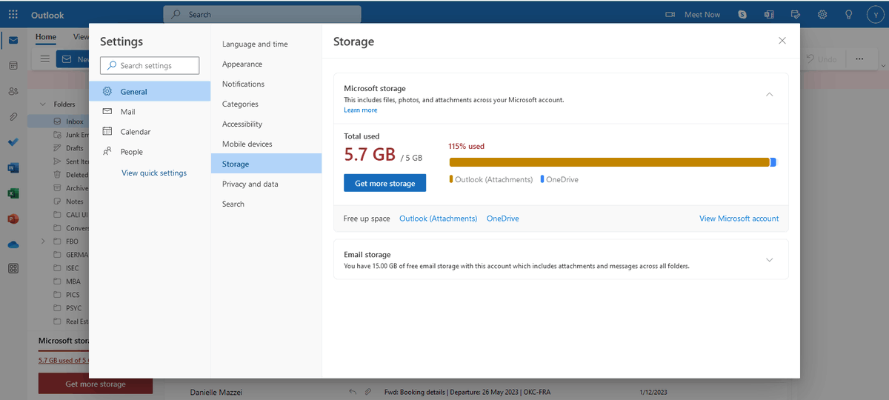
Task: Open OneDrive cloud icon in left rail
Action: (x=13, y=244)
